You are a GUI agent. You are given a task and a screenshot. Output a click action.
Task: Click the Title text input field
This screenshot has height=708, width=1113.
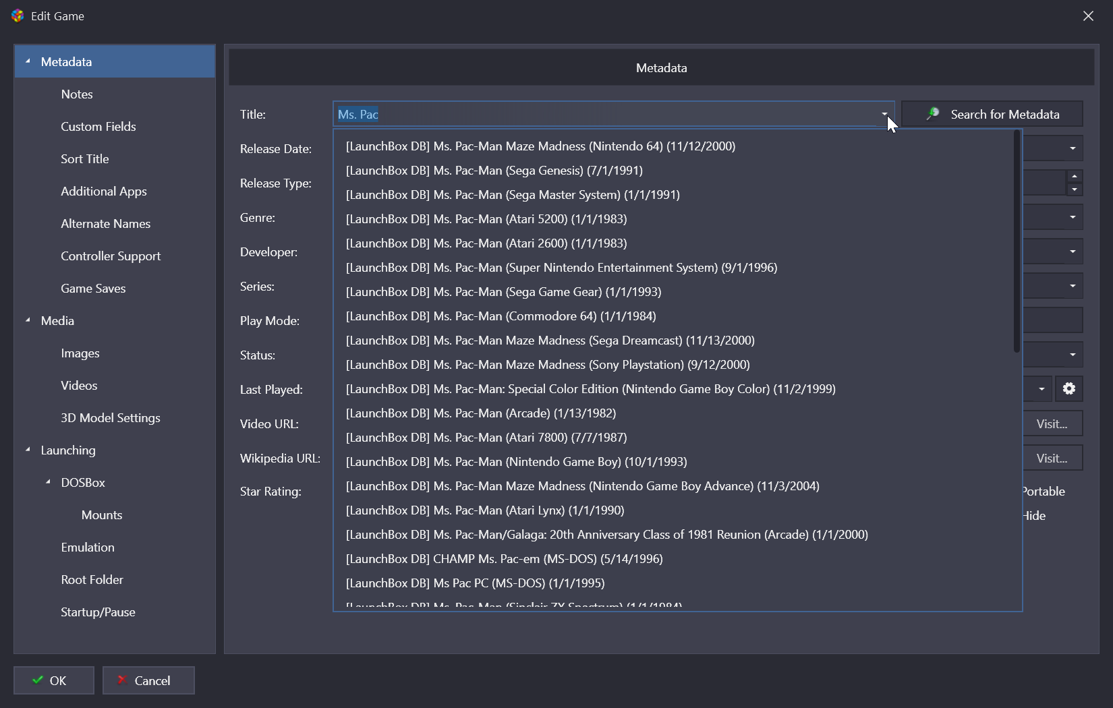click(607, 114)
